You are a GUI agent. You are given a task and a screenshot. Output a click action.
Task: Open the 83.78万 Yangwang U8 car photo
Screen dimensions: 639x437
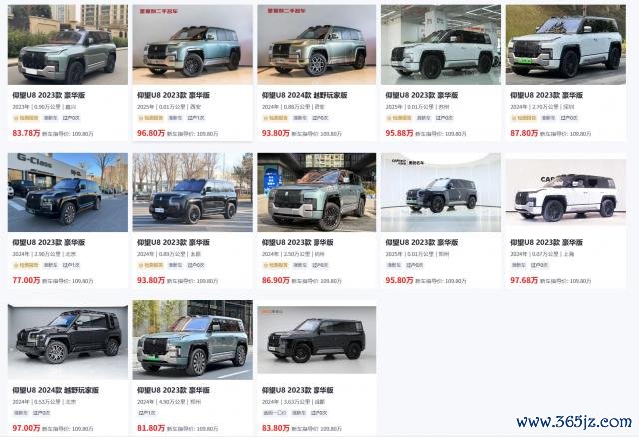pyautogui.click(x=68, y=45)
